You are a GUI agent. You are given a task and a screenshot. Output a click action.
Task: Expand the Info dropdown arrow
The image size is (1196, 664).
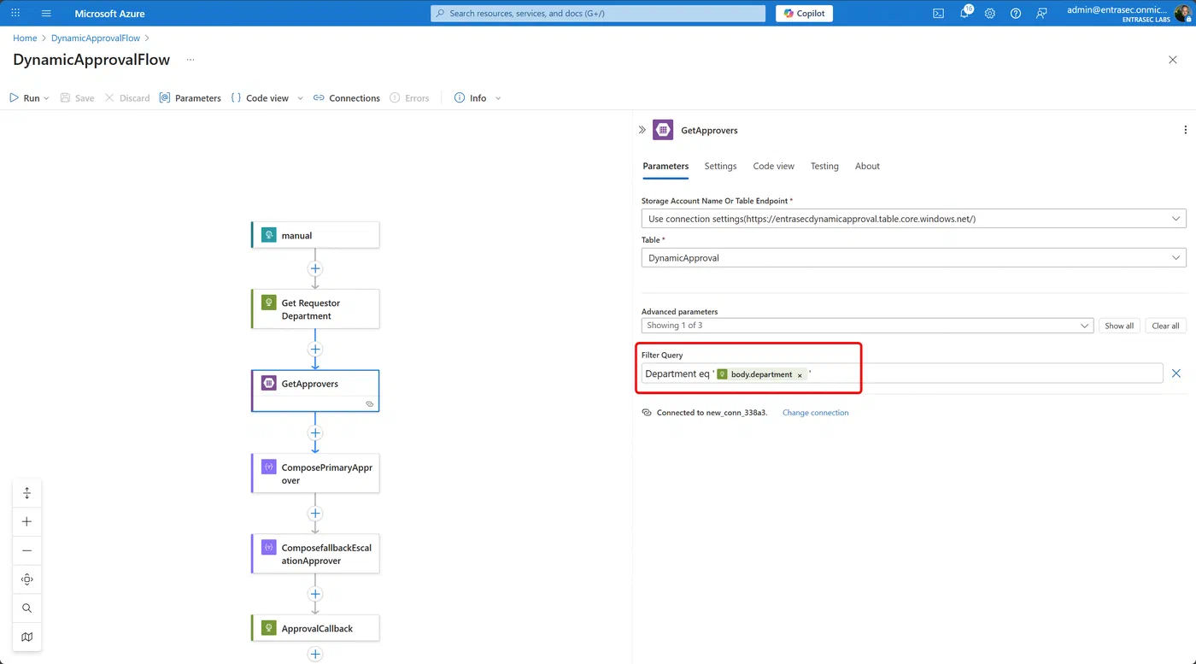coord(498,98)
